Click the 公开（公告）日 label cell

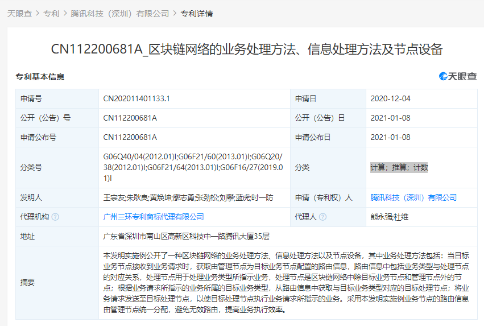[x=328, y=118]
